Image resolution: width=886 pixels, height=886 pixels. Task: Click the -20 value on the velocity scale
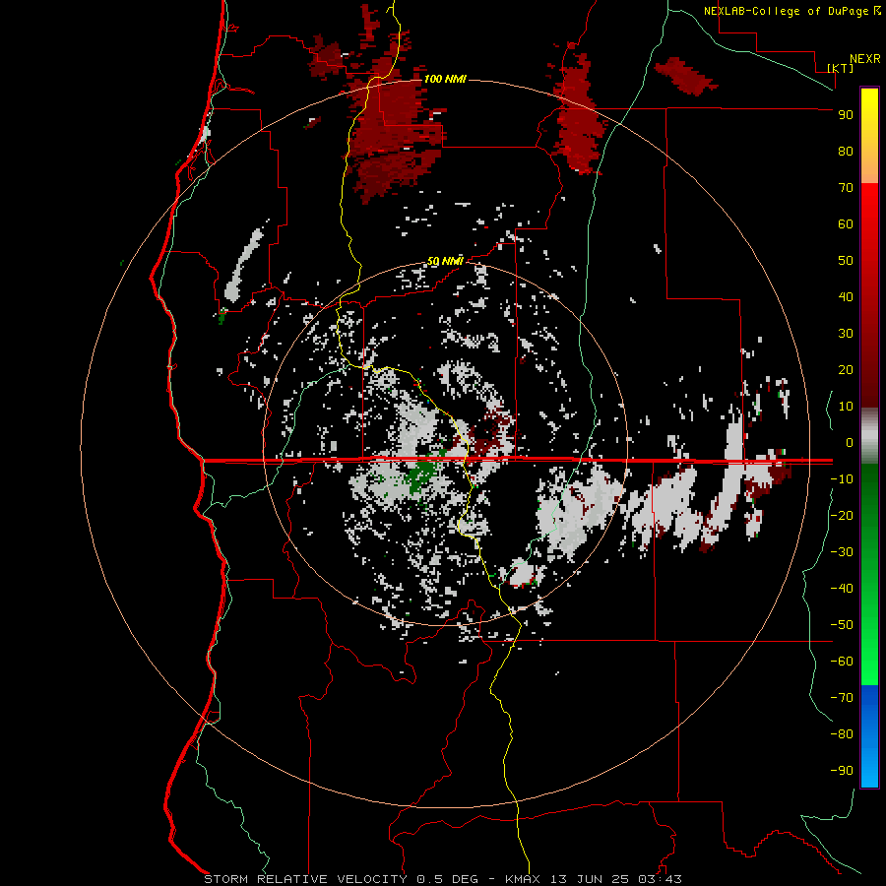[842, 516]
